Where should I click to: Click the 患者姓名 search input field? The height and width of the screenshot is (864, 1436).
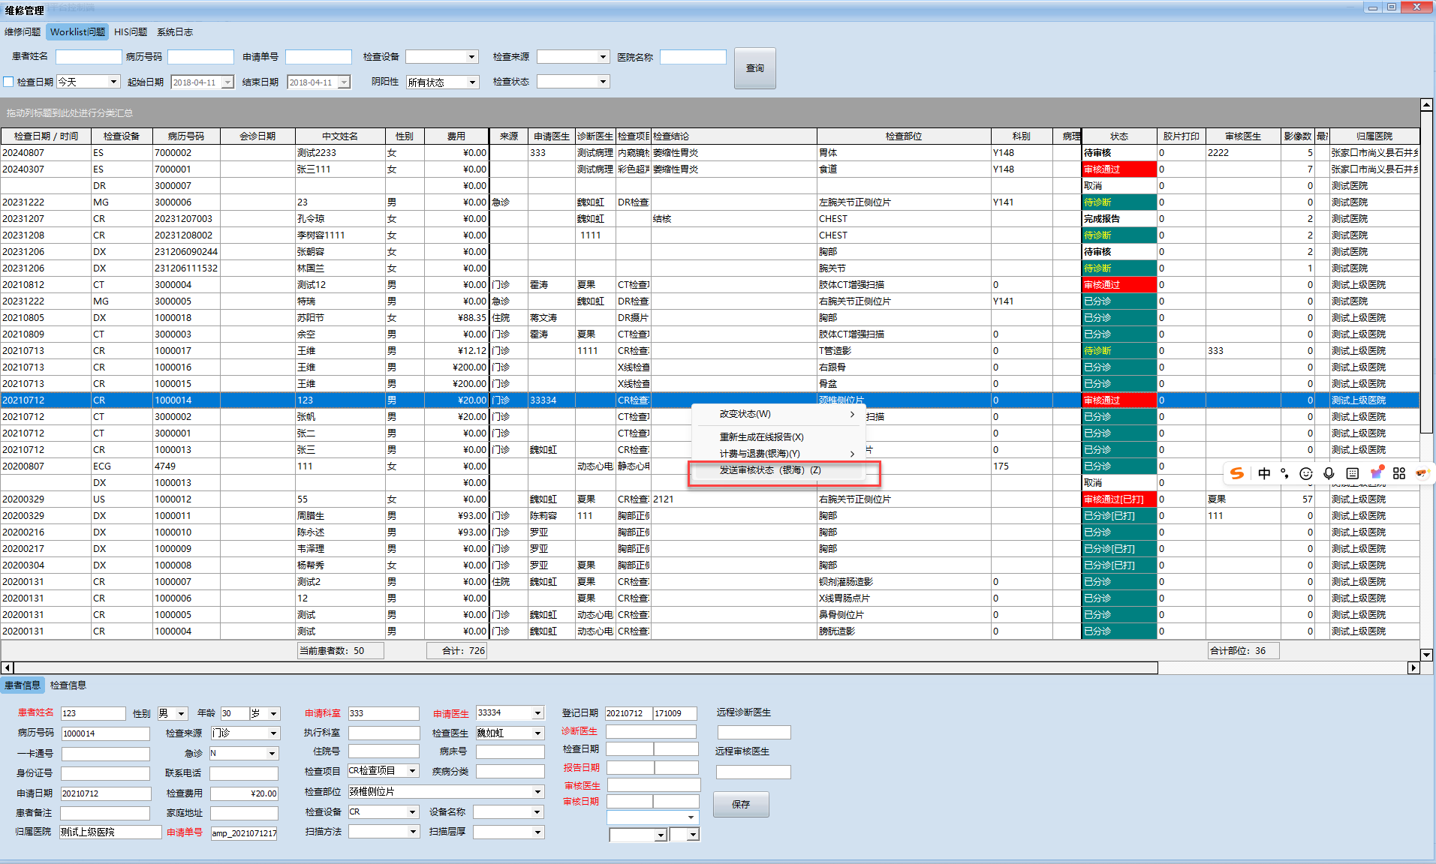pos(89,57)
